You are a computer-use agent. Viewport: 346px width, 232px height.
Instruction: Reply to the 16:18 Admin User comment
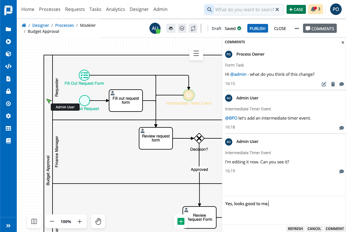point(341,128)
